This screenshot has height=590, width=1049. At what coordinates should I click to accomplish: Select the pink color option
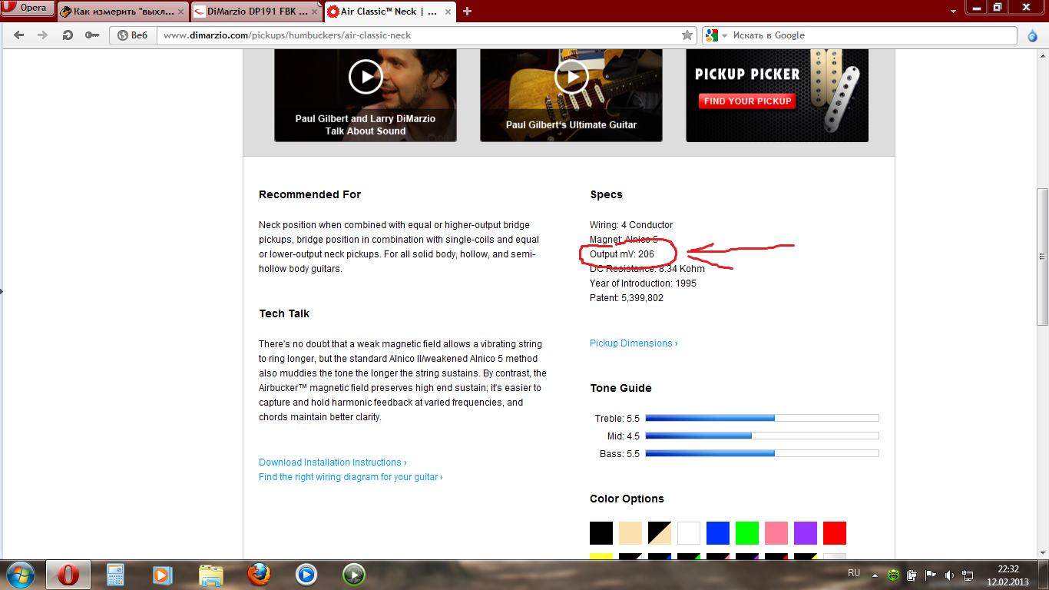pyautogui.click(x=776, y=533)
